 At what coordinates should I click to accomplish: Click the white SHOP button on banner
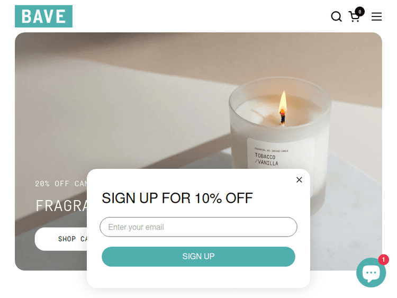[x=61, y=239]
